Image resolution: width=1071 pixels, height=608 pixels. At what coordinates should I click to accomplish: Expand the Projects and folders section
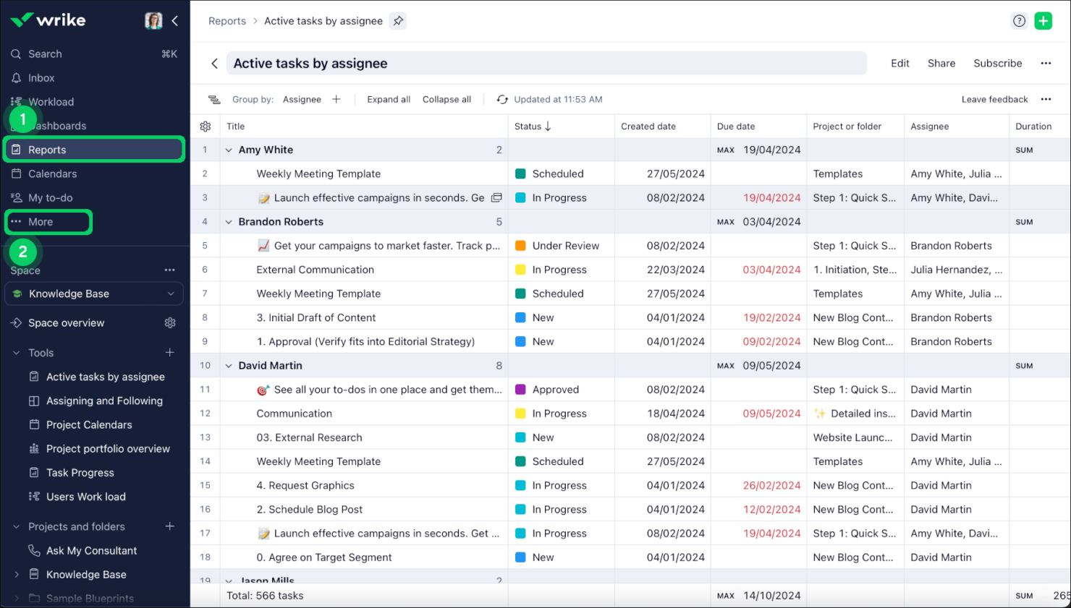coord(16,526)
